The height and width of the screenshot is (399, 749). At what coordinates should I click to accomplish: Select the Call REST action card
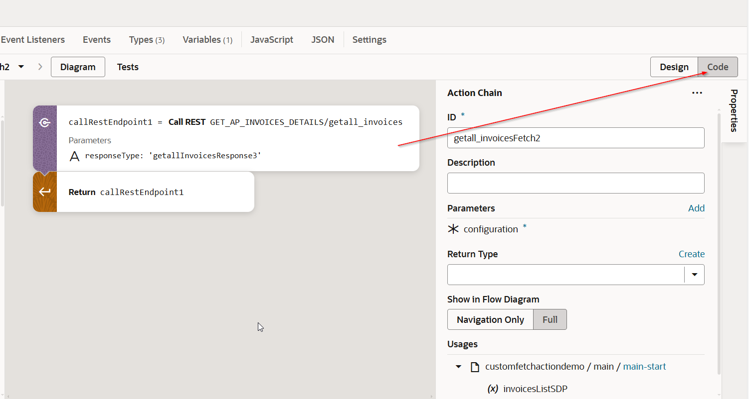click(226, 138)
